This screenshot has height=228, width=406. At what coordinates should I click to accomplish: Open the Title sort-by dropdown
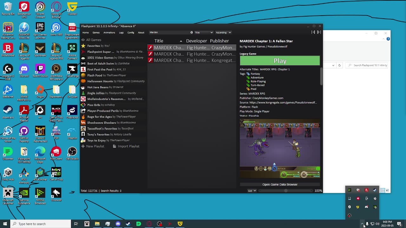tap(204, 32)
